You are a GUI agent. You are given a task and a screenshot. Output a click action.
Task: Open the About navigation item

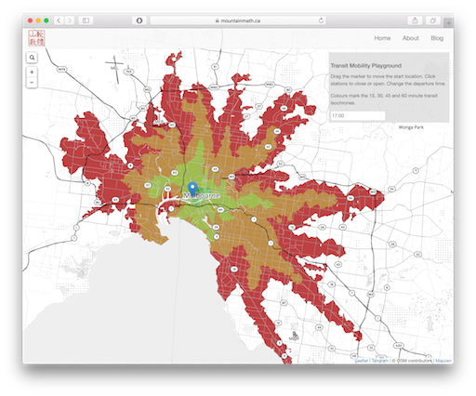click(x=411, y=38)
